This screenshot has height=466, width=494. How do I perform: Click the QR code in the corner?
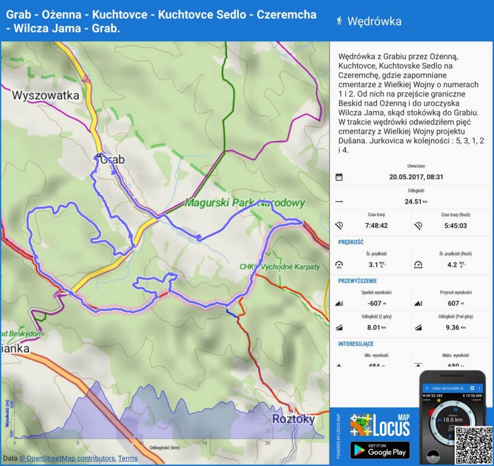click(473, 445)
